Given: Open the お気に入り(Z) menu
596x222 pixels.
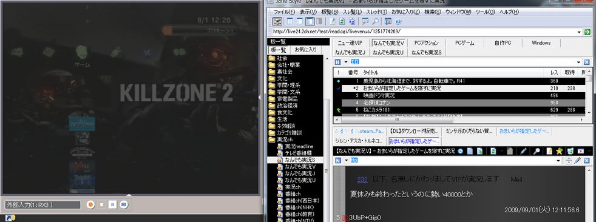Looking at the screenshot, I should [405, 12].
